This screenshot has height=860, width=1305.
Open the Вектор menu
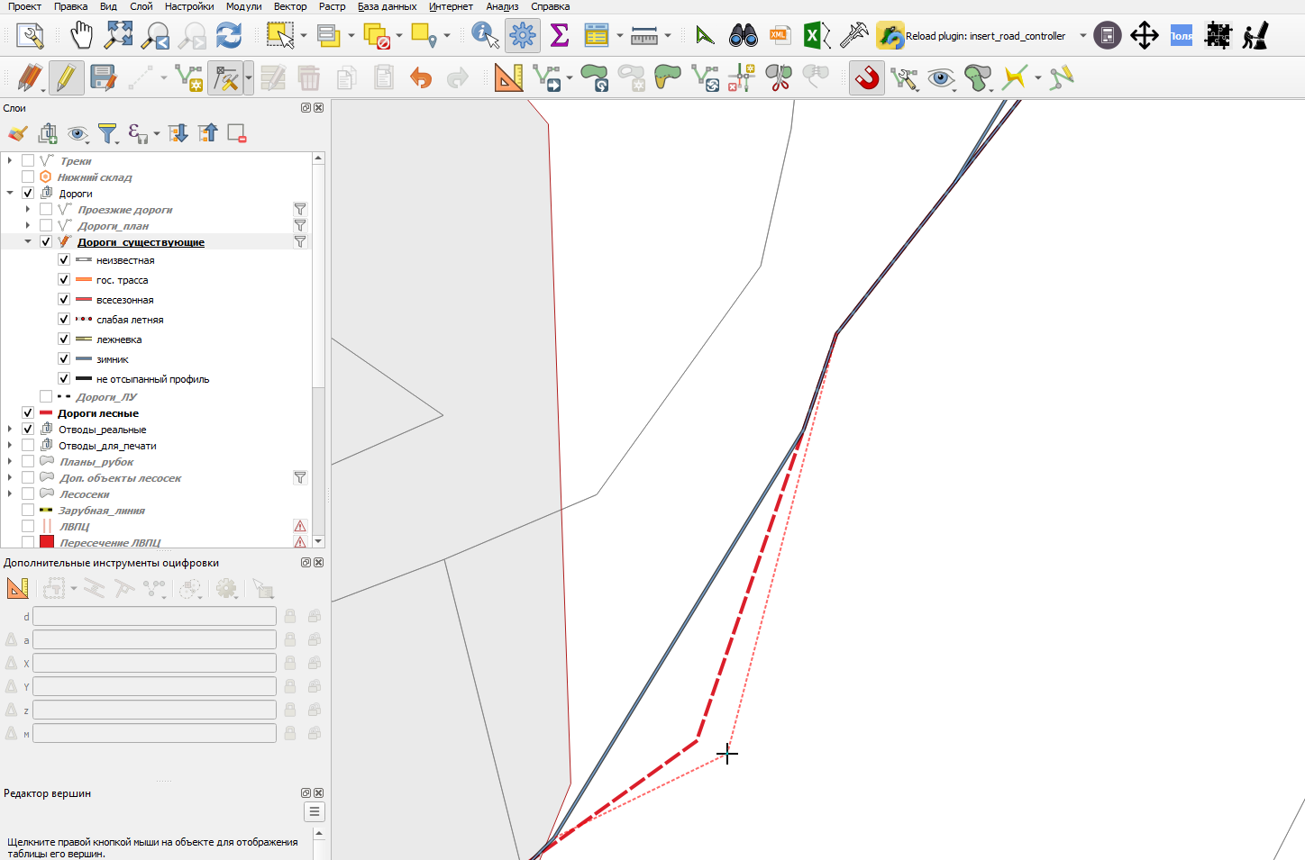(290, 6)
